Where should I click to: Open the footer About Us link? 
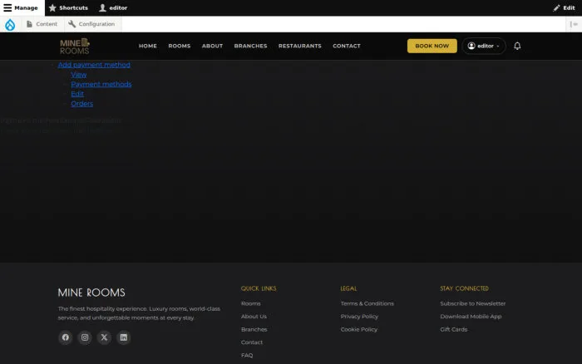[x=254, y=317]
